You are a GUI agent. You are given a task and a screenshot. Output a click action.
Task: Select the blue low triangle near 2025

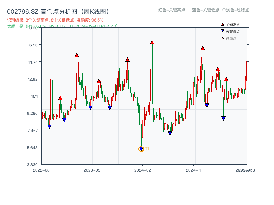pyautogui.click(x=223, y=118)
